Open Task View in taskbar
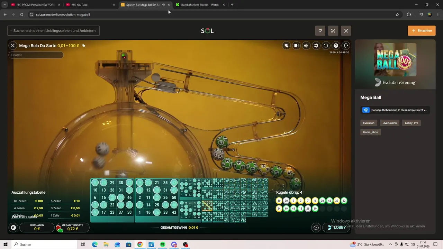Viewport: 443px width, 249px height. point(83,245)
